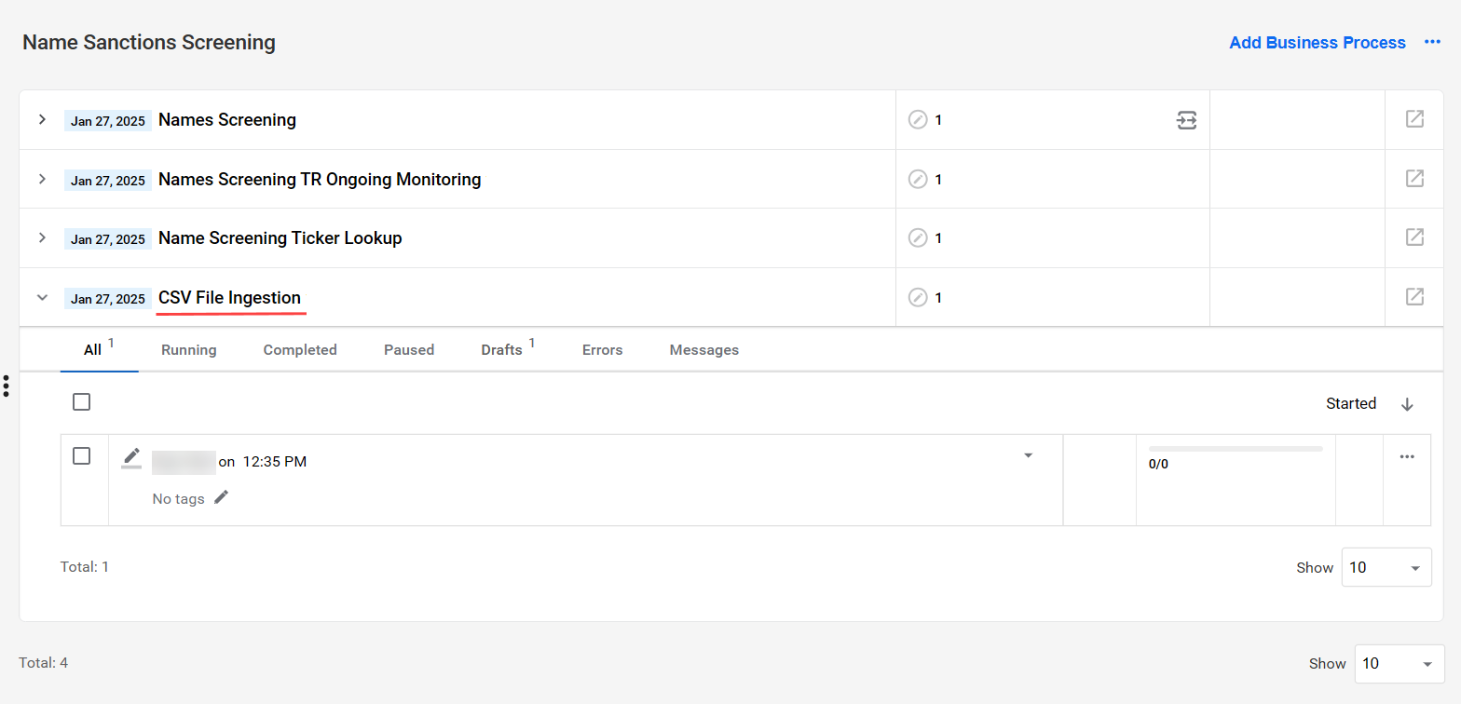Toggle sort direction arrow next to Started

click(1407, 404)
